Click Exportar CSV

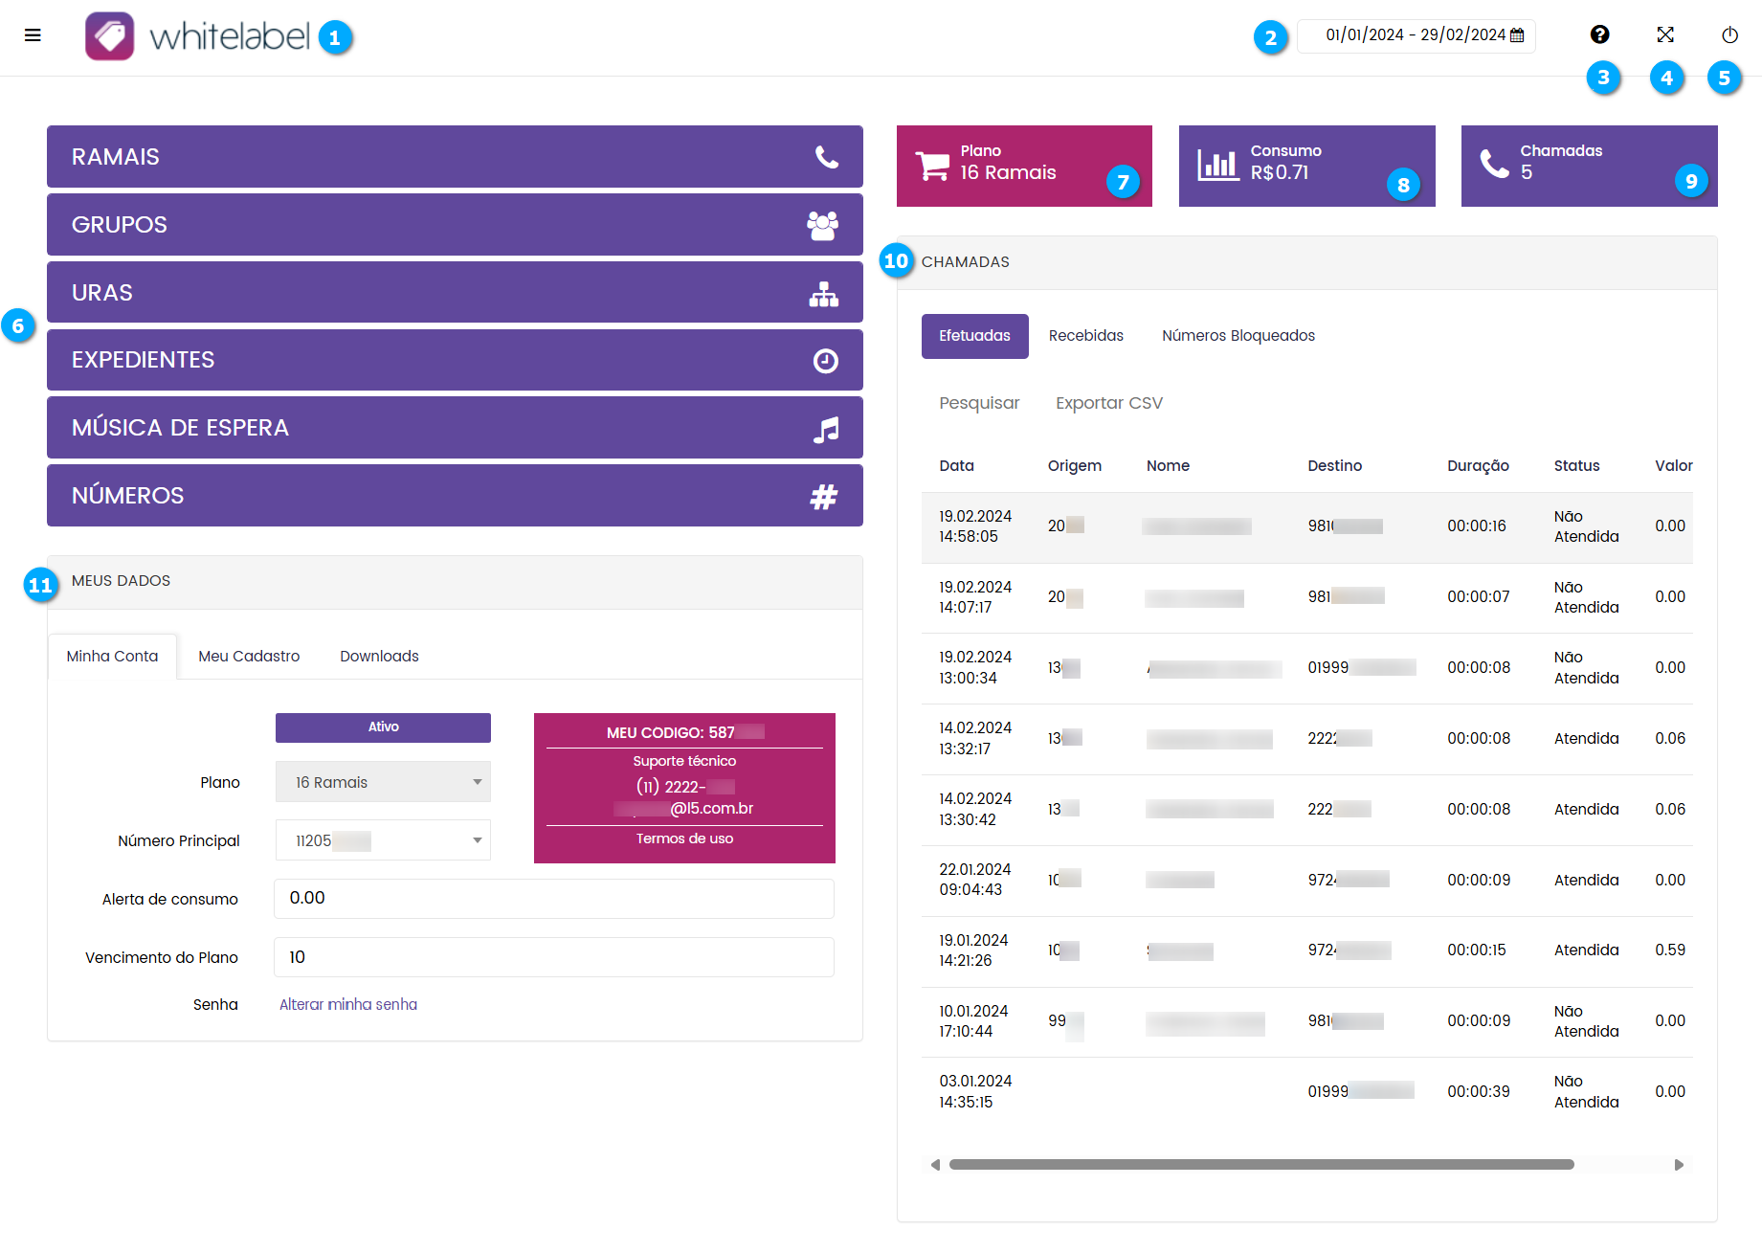(x=1108, y=403)
